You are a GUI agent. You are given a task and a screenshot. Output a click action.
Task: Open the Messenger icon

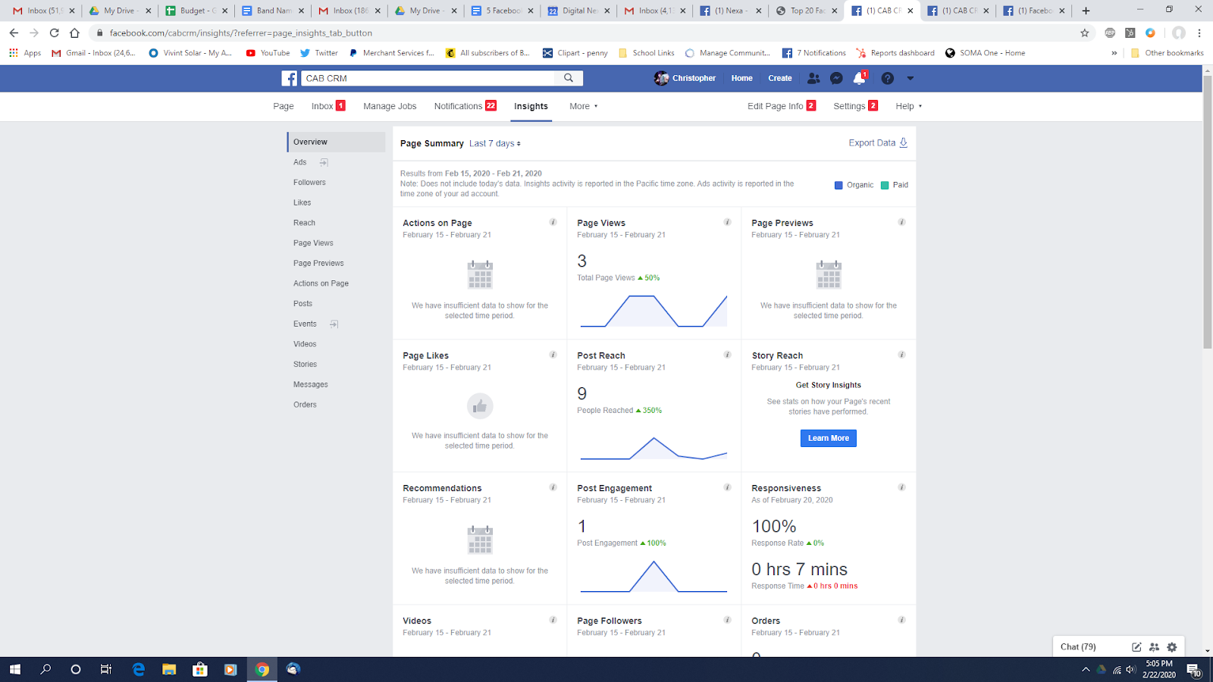(x=836, y=78)
